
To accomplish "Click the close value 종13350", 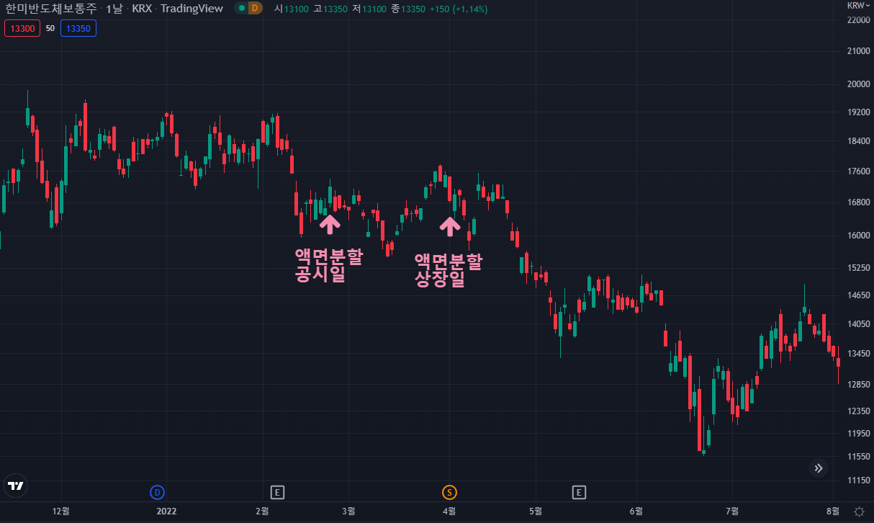I will point(408,9).
